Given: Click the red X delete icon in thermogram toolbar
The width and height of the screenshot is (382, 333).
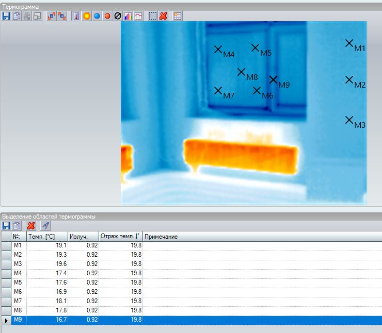Looking at the screenshot, I should 163,16.
